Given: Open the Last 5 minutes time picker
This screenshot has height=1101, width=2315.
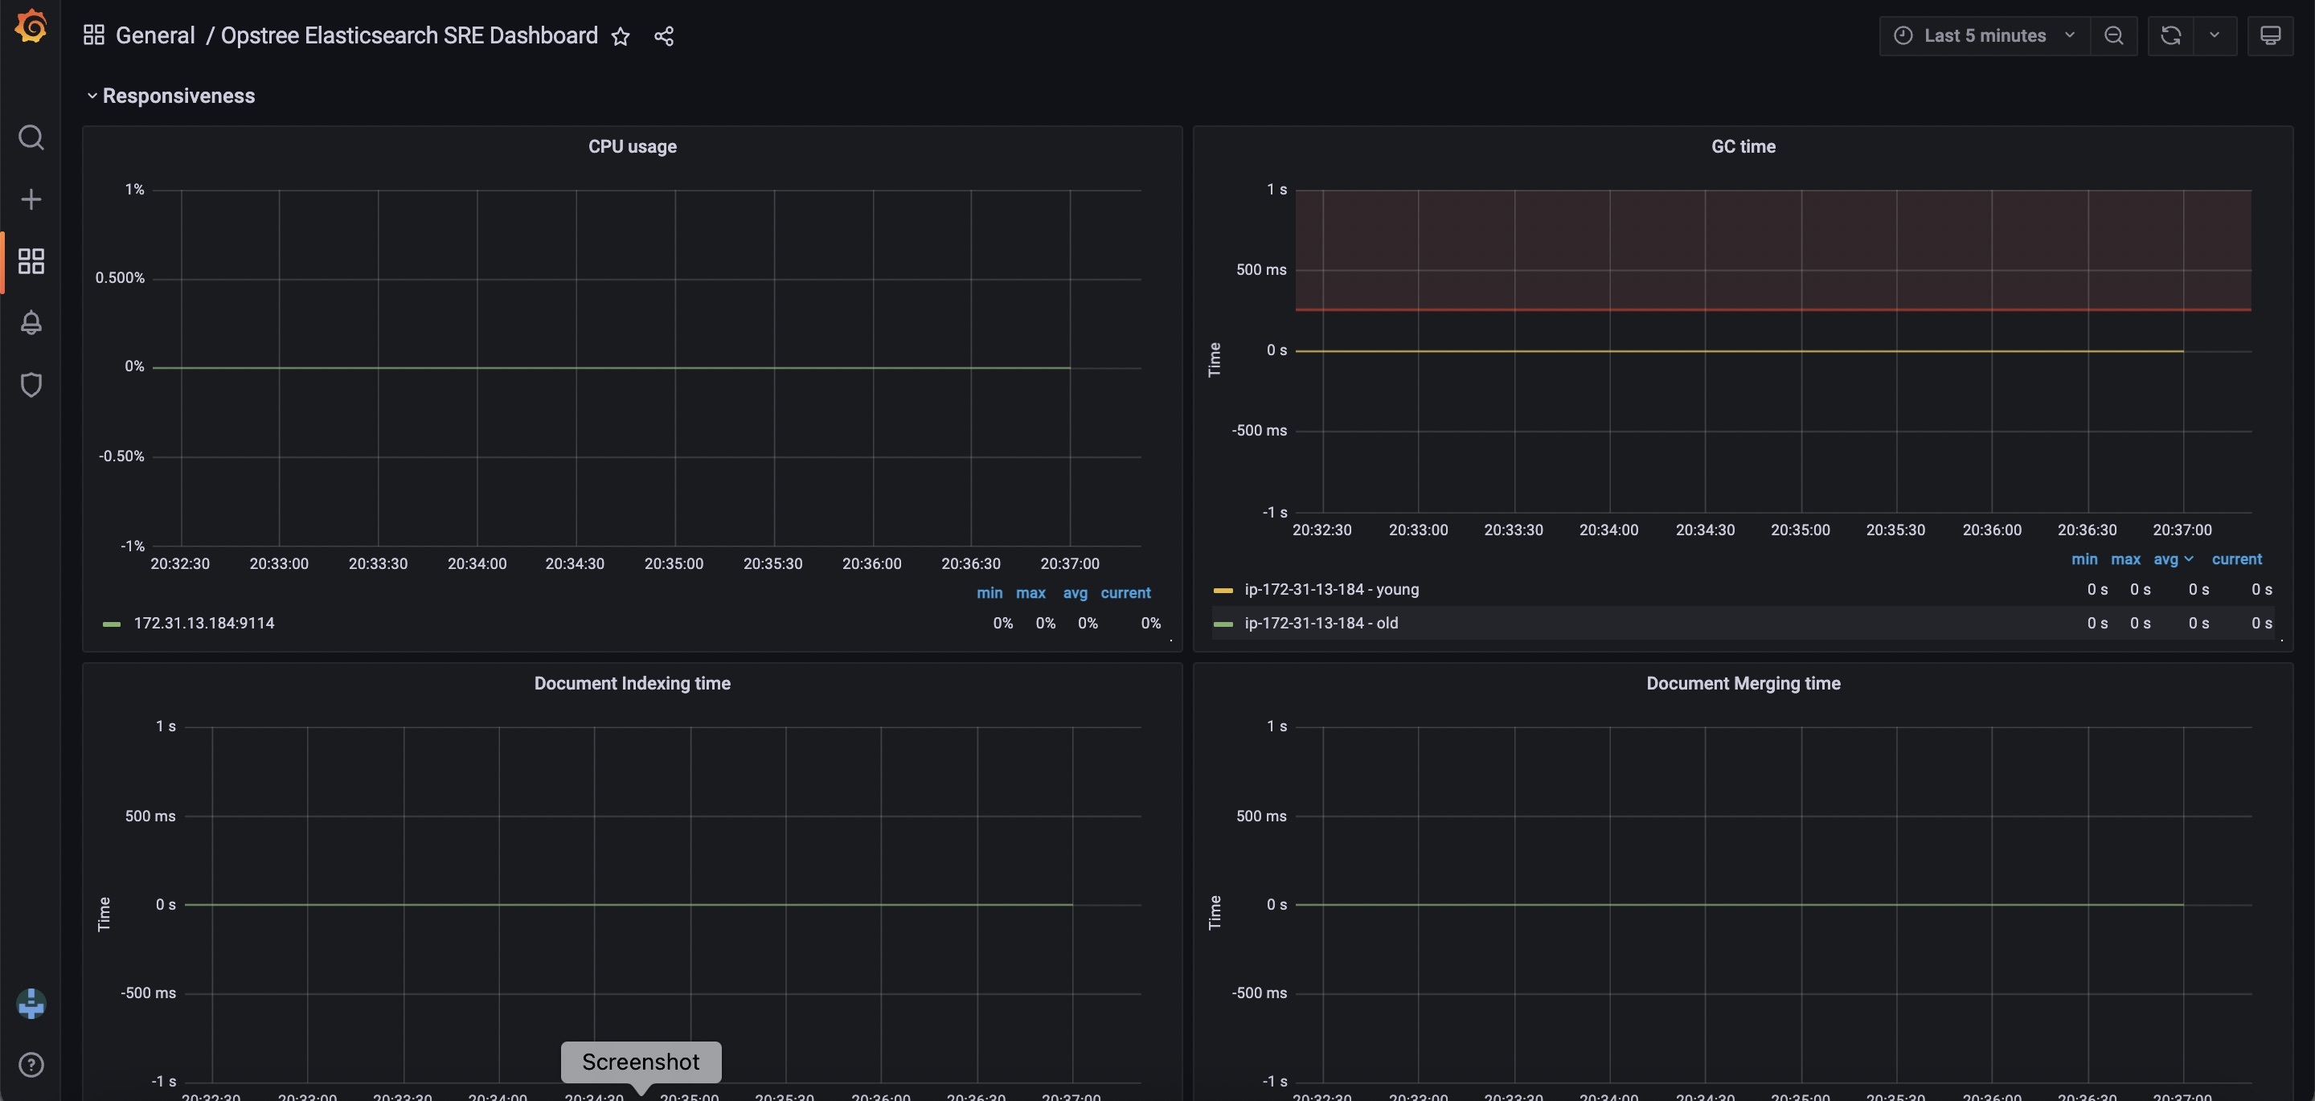Looking at the screenshot, I should pyautogui.click(x=1985, y=36).
